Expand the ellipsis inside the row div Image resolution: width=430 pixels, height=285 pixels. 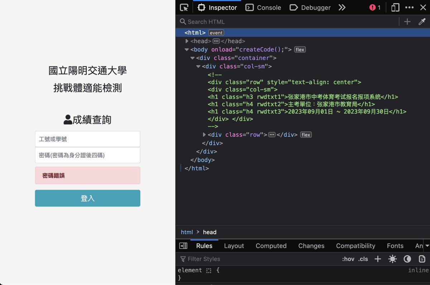[x=272, y=135]
